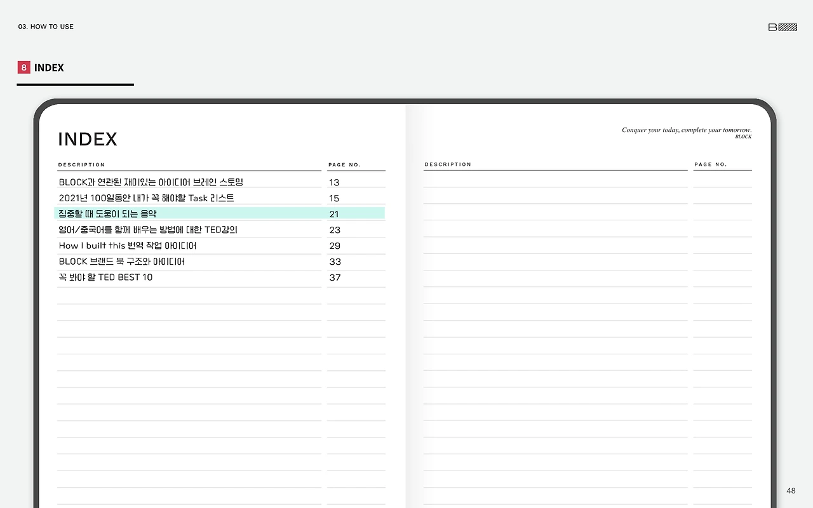Open page 13 from the brainstorming entry
Image resolution: width=813 pixels, height=508 pixels.
(x=335, y=182)
